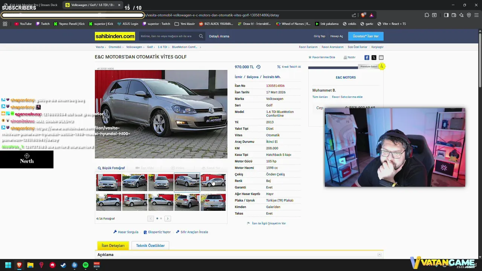Switch to the İlan Detayları tab

113,245
